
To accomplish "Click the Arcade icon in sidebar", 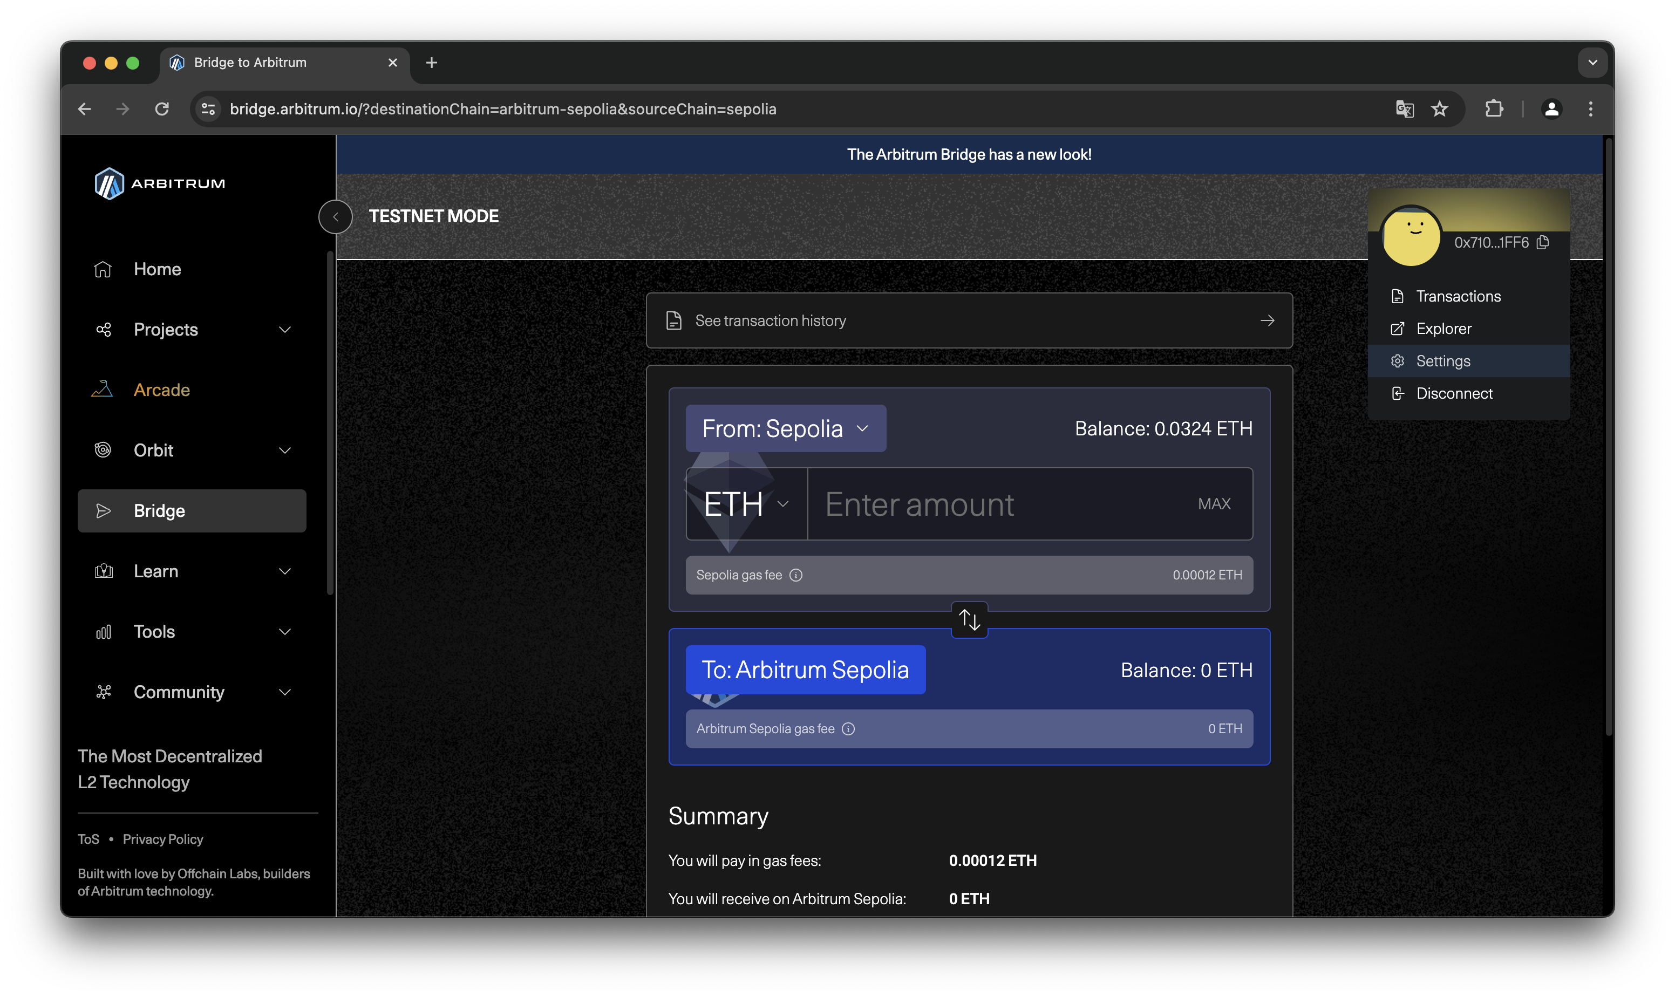I will [102, 390].
